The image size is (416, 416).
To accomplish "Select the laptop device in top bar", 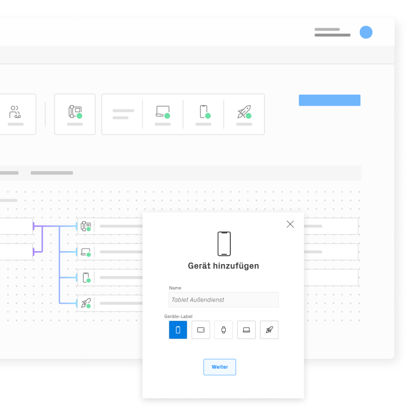I will coord(163,114).
